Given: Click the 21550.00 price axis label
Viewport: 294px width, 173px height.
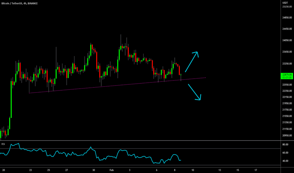Looking at the screenshot, I should [287, 116].
